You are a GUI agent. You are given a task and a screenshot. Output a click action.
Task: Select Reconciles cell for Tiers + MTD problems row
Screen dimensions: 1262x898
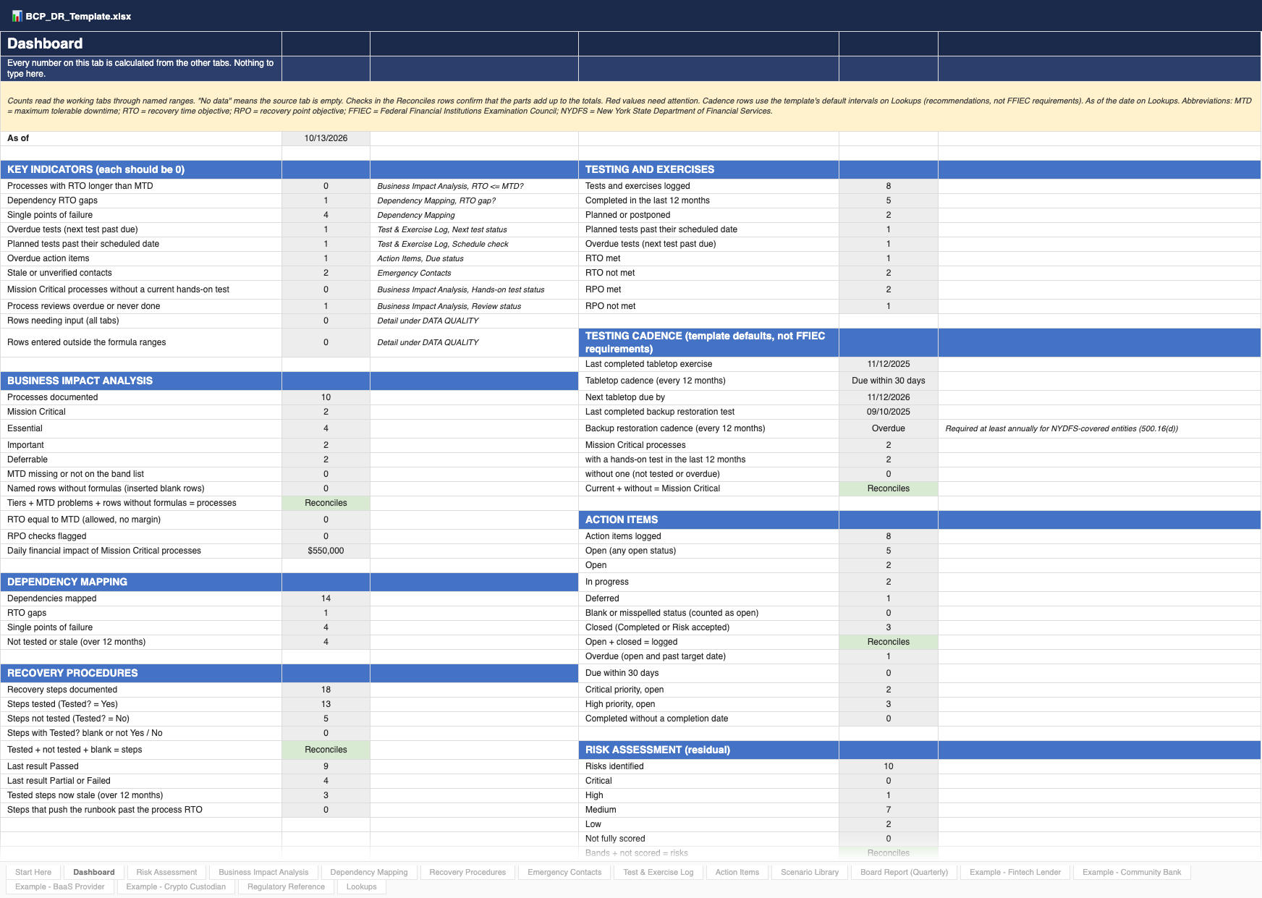tap(326, 503)
